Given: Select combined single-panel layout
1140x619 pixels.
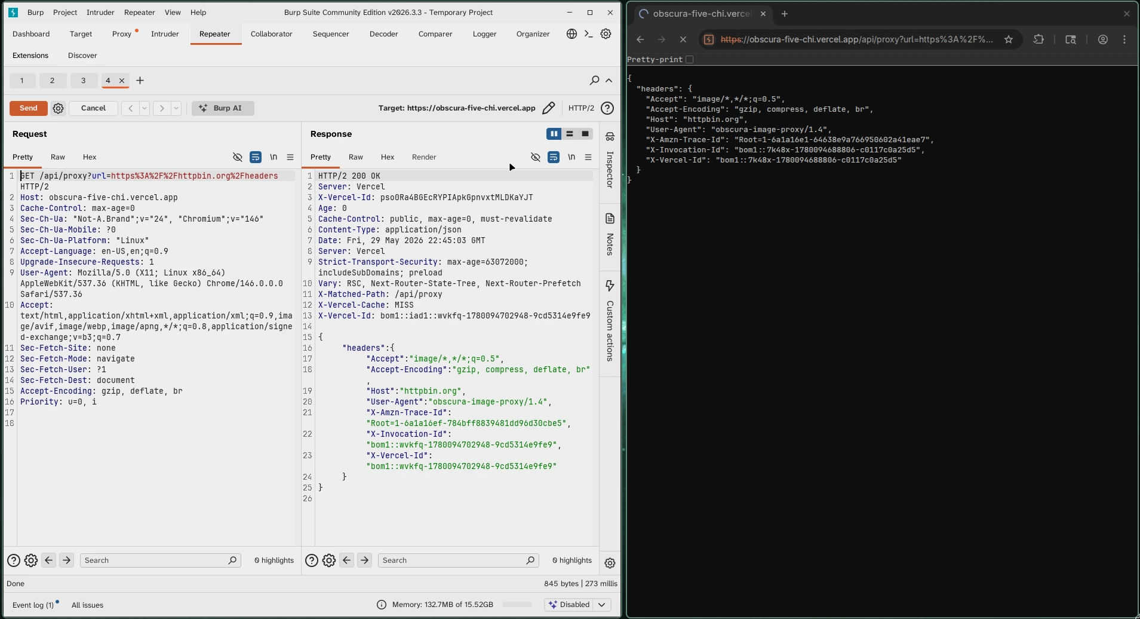Looking at the screenshot, I should click(585, 134).
